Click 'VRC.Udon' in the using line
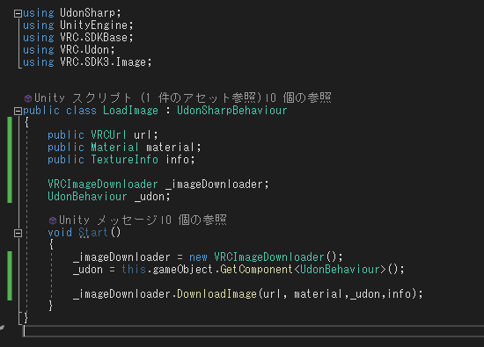 coord(84,50)
